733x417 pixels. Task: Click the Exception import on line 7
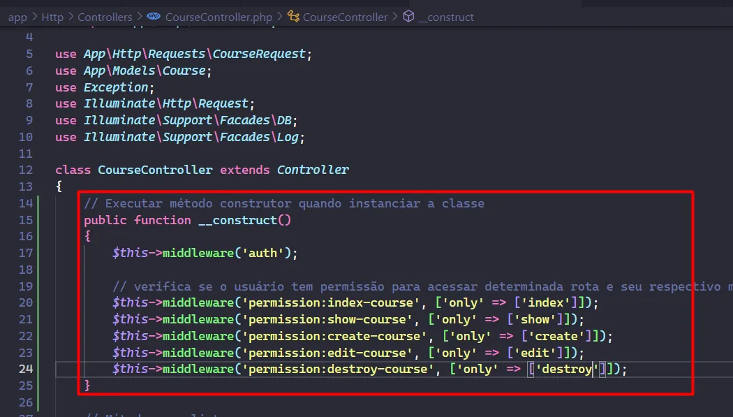pyautogui.click(x=116, y=87)
